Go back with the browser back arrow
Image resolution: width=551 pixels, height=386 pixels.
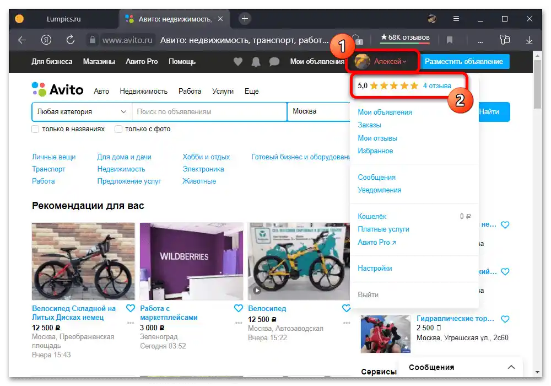coord(22,40)
